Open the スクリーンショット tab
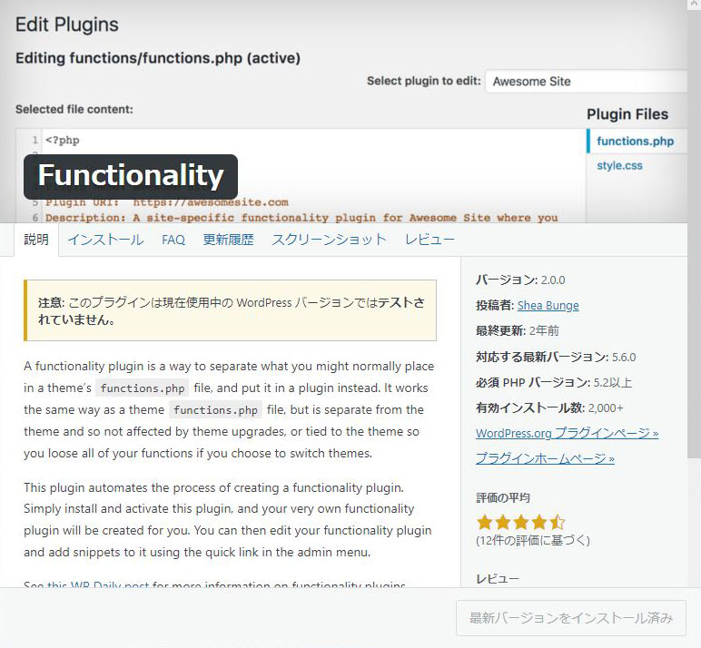This screenshot has height=648, width=701. pyautogui.click(x=329, y=240)
